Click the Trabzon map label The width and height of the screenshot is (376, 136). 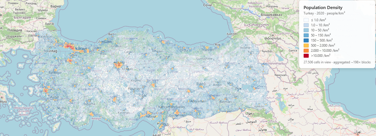coord(208,50)
